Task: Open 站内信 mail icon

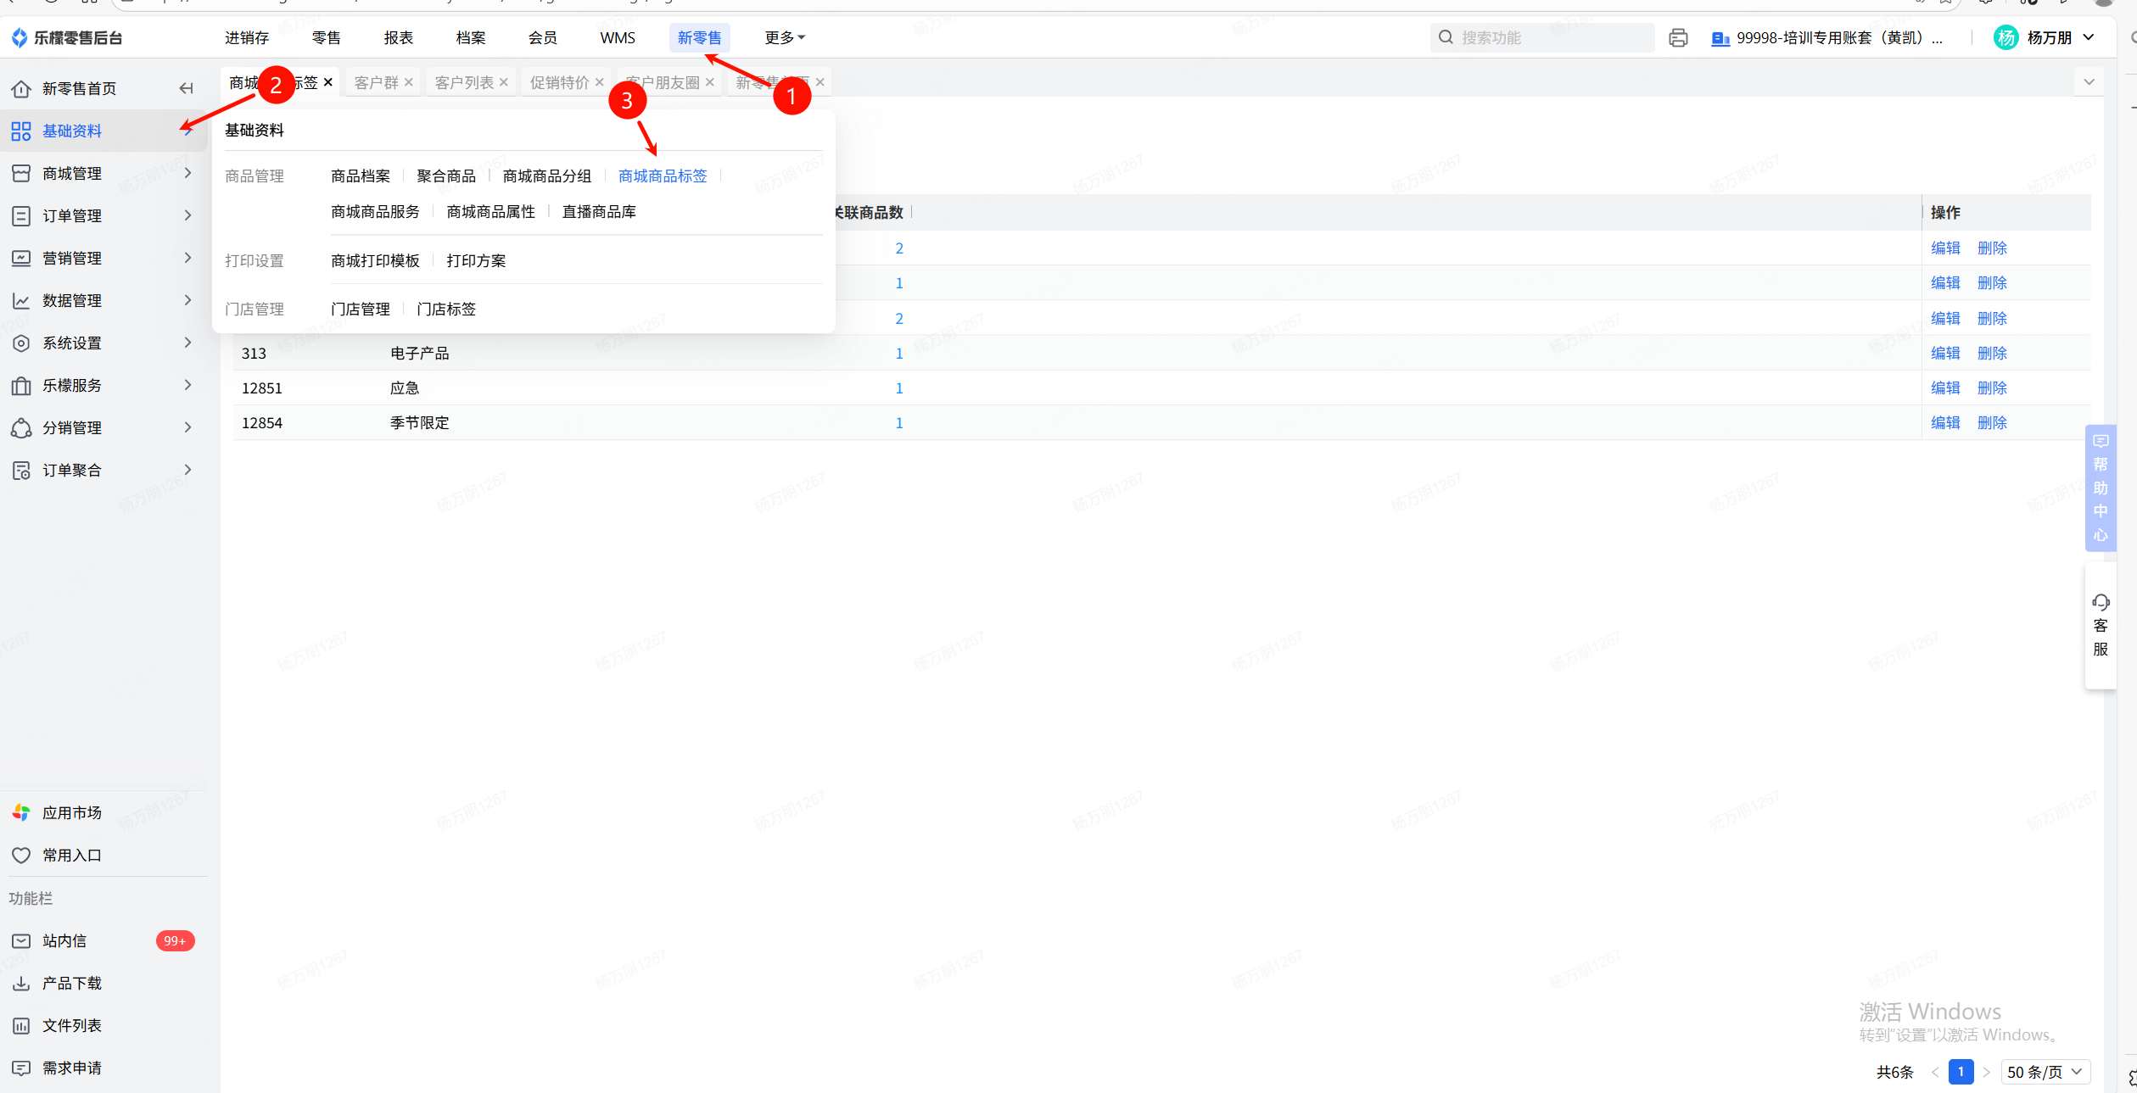Action: click(x=21, y=940)
